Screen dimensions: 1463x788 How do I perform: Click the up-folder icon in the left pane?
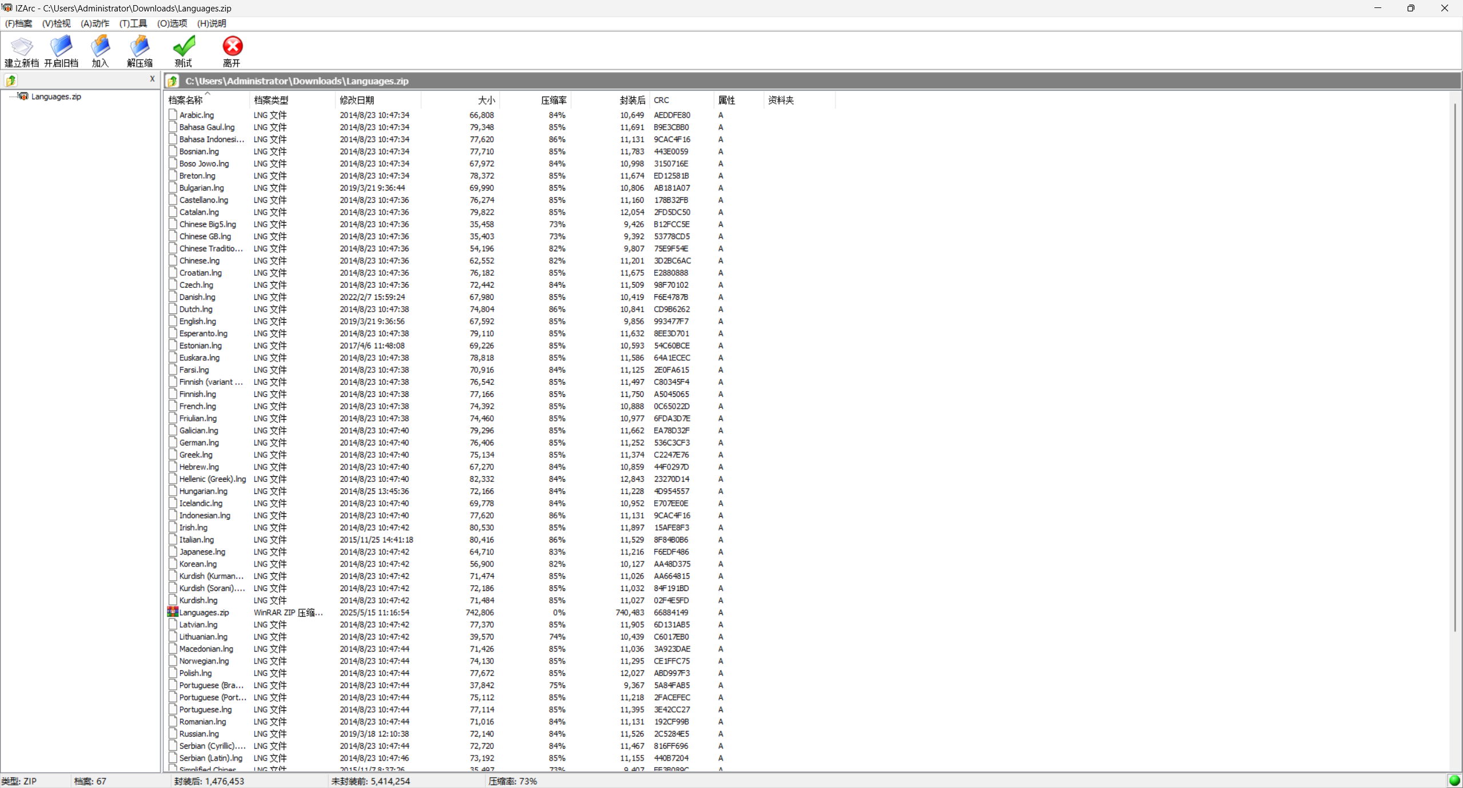click(x=11, y=81)
